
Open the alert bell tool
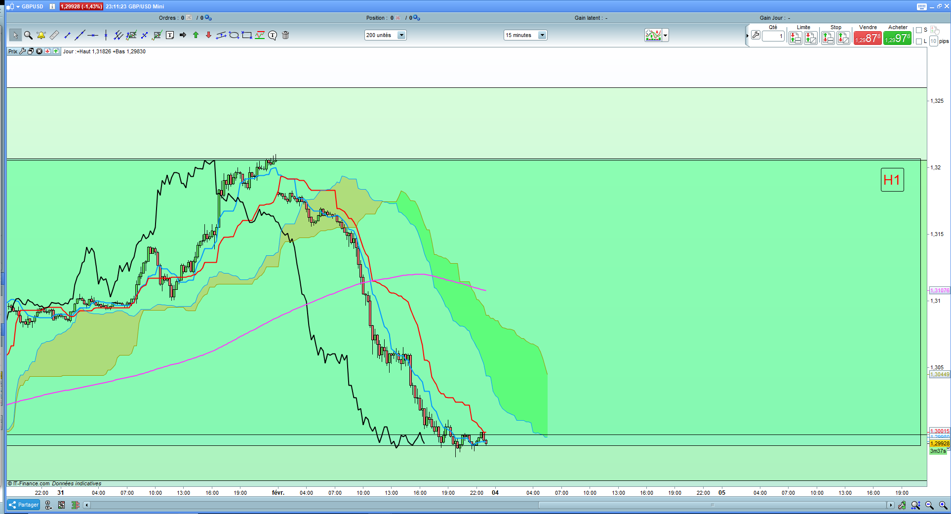[41, 35]
